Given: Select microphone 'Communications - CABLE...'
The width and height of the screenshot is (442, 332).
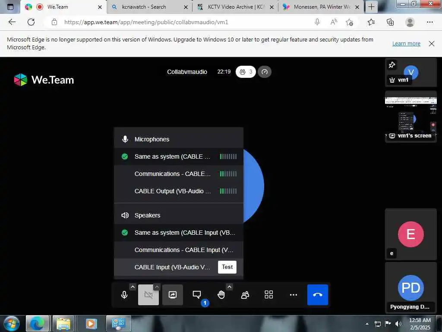Looking at the screenshot, I should click(x=179, y=174).
